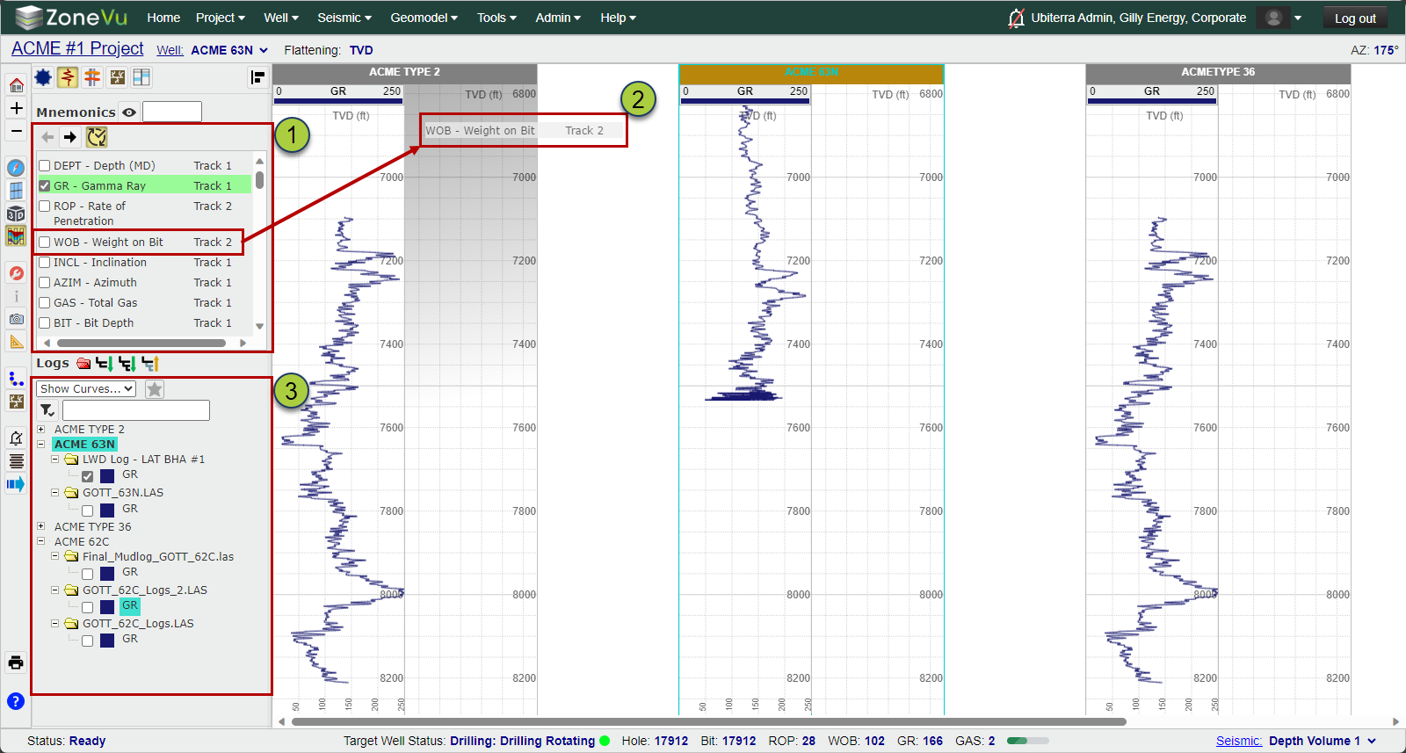
Task: Check the ROP - Rate of Penetration checkbox
Action: tap(45, 206)
